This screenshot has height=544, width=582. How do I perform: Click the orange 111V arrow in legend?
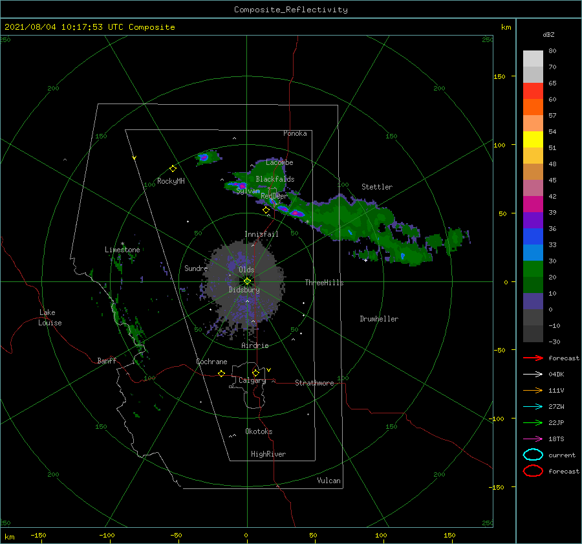(533, 390)
